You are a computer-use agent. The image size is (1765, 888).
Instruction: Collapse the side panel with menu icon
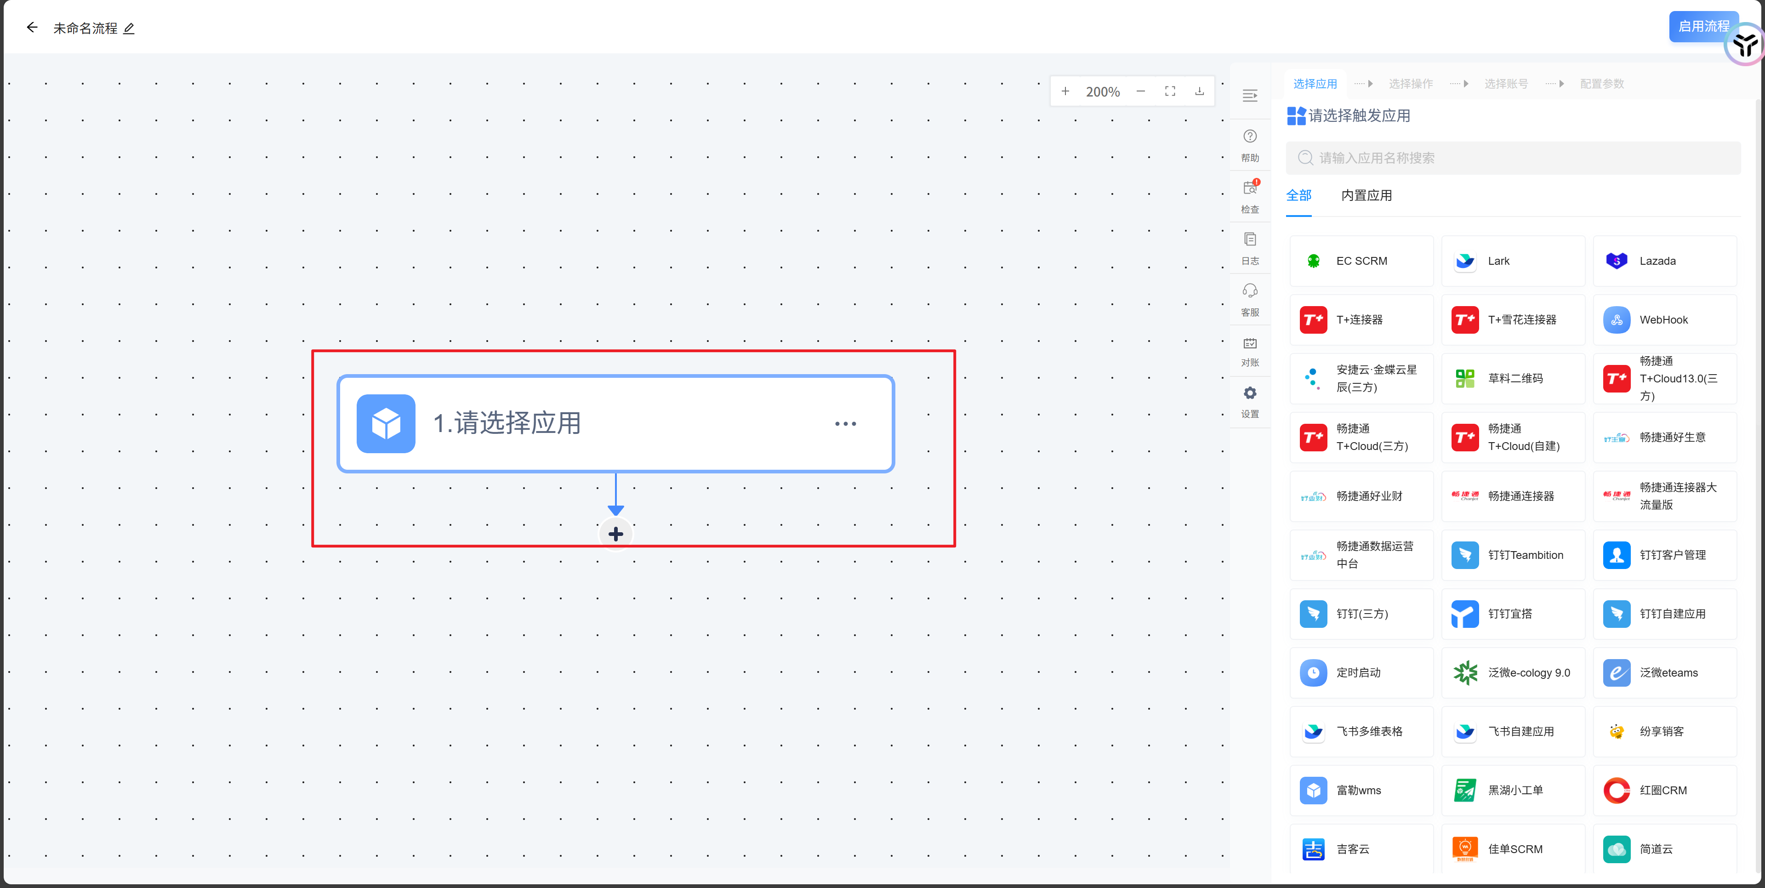point(1250,95)
